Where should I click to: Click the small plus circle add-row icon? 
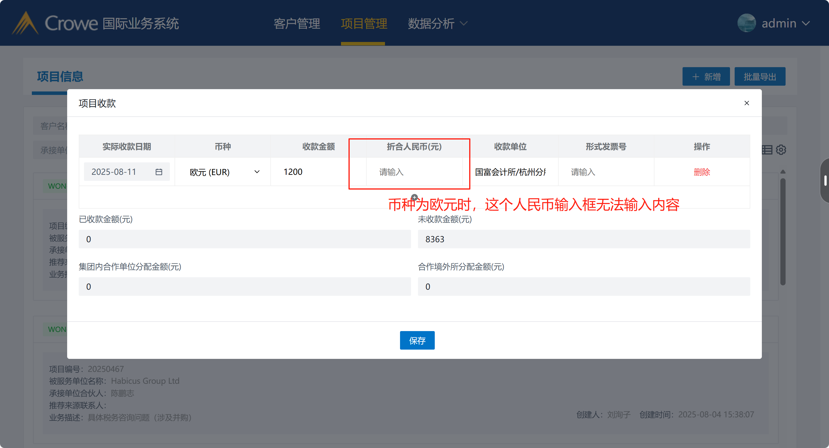click(x=414, y=197)
